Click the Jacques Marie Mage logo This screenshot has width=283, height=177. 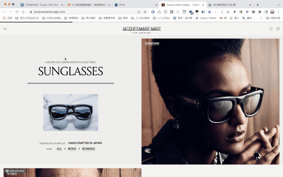141,30
